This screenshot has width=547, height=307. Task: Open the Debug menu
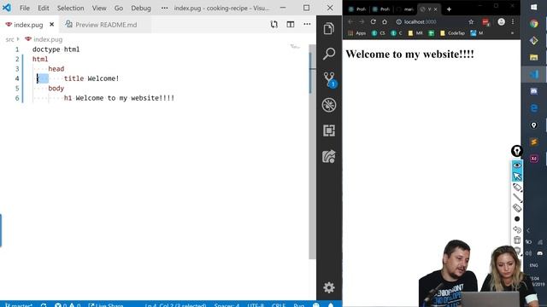tap(141, 8)
